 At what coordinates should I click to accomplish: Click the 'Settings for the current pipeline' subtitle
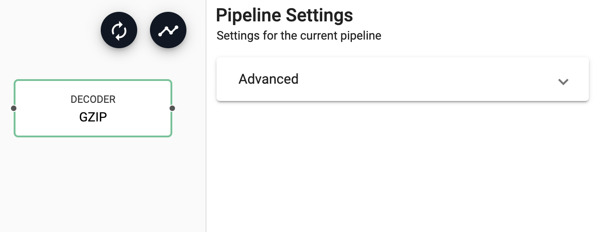[299, 35]
